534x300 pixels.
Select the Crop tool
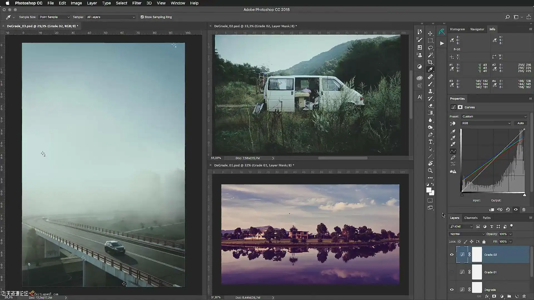[430, 62]
